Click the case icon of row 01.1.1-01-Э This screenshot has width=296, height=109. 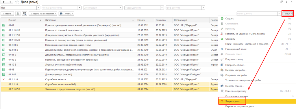click(x=3, y=30)
